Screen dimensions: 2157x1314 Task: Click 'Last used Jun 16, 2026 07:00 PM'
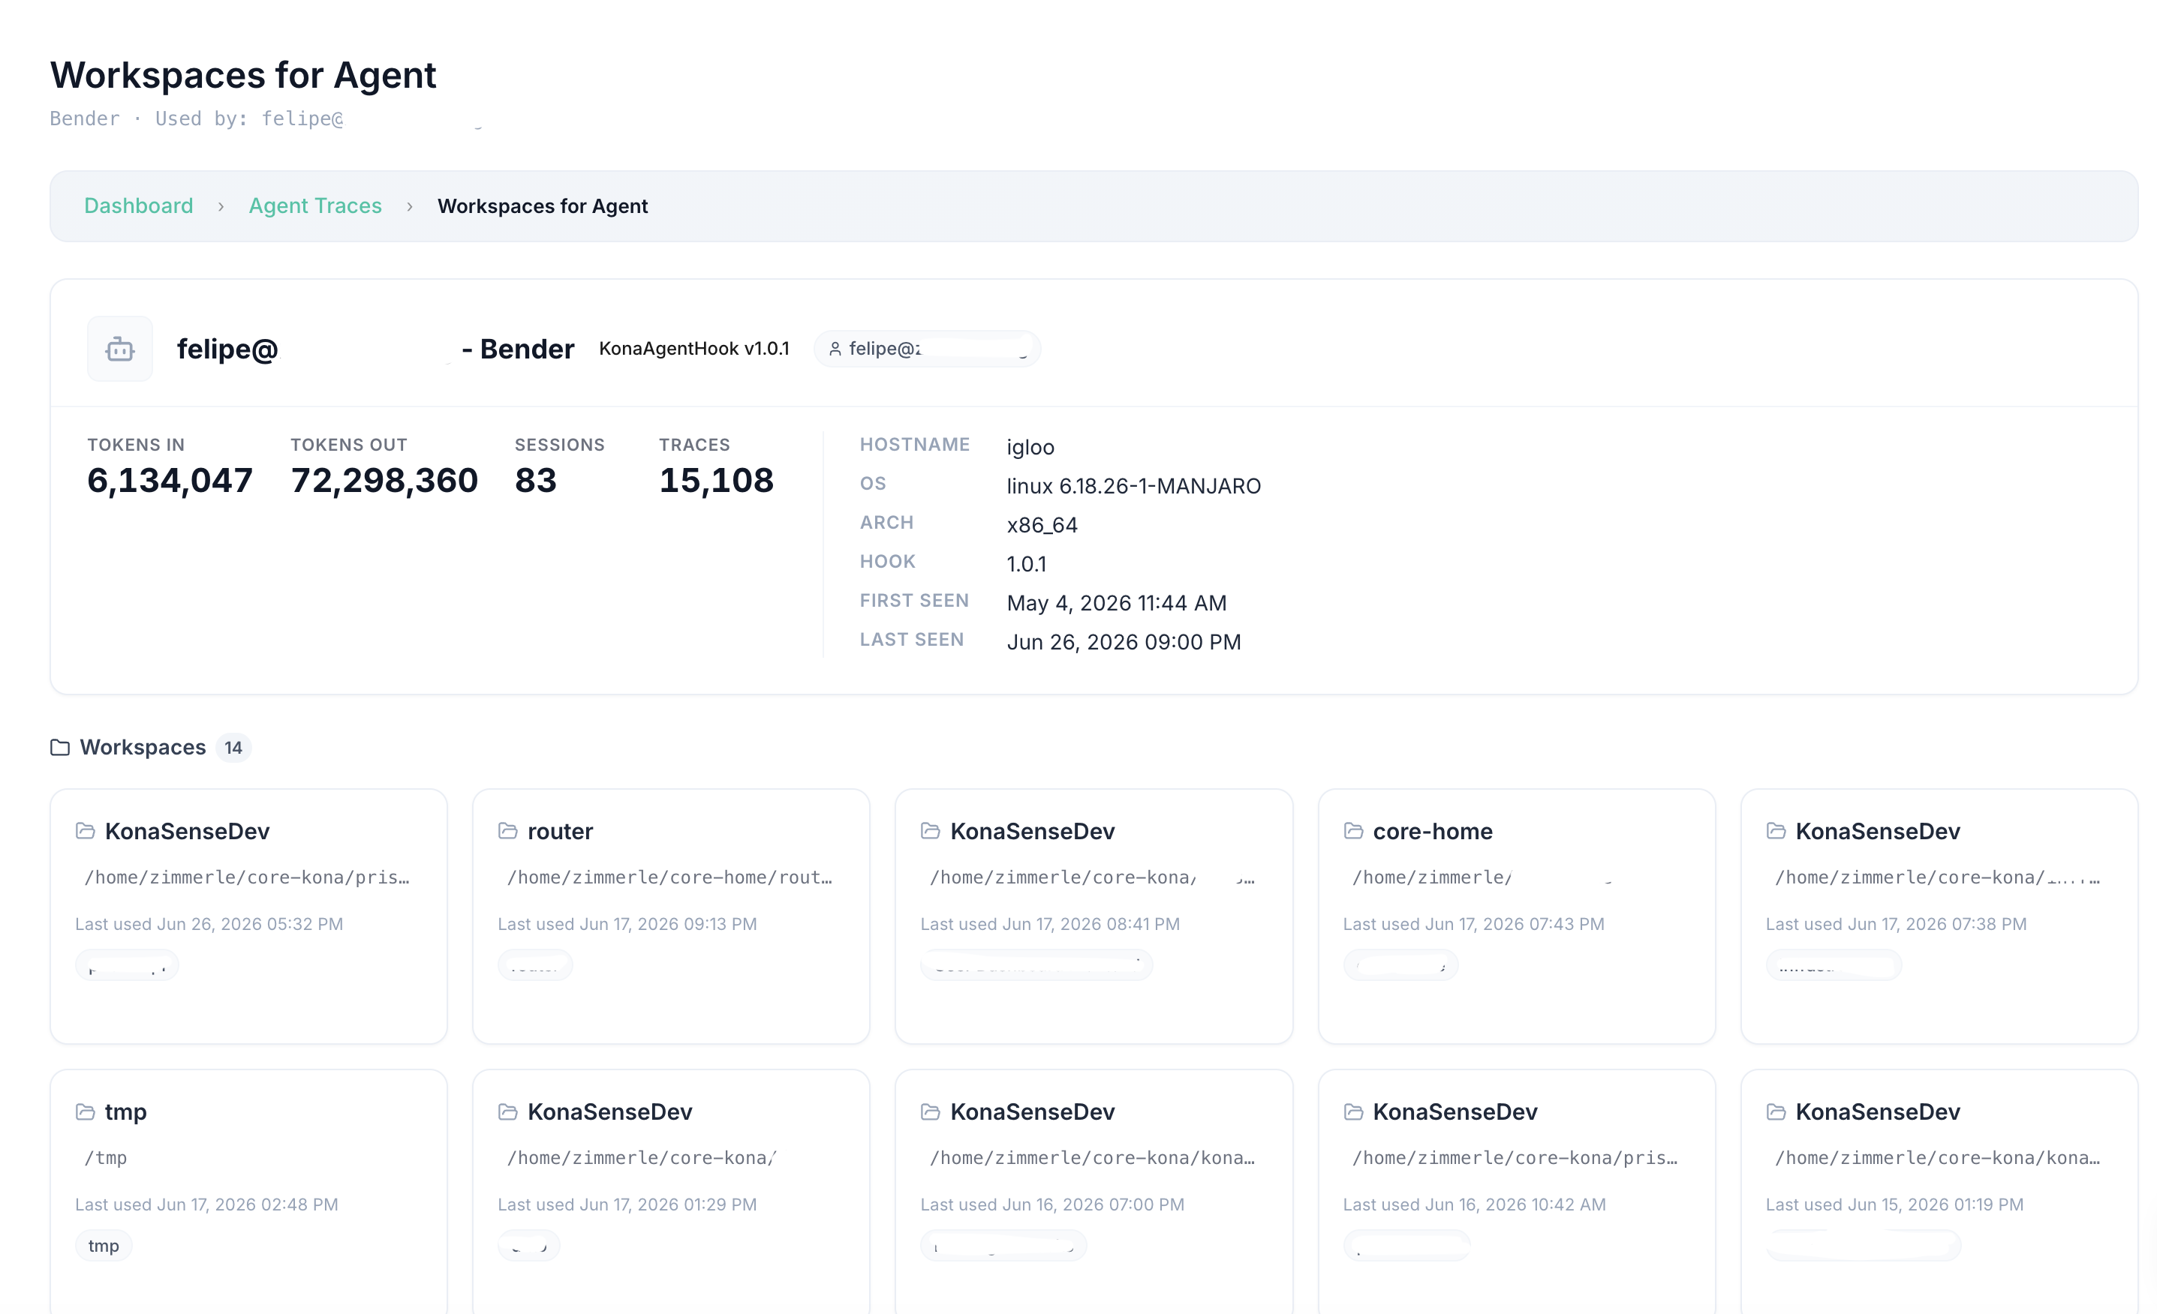1052,1204
